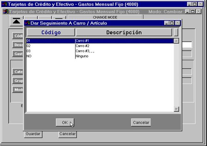Image resolution: width=207 pixels, height=146 pixels.
Task: Click the partially hidden Códi label button
Action: [18, 36]
